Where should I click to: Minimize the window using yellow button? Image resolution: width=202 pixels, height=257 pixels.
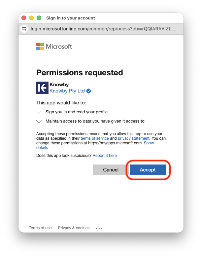pos(31,18)
